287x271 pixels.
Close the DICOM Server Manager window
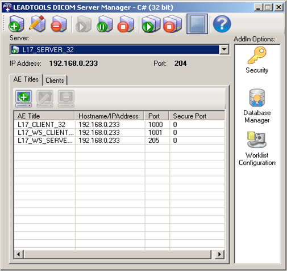[x=279, y=7]
